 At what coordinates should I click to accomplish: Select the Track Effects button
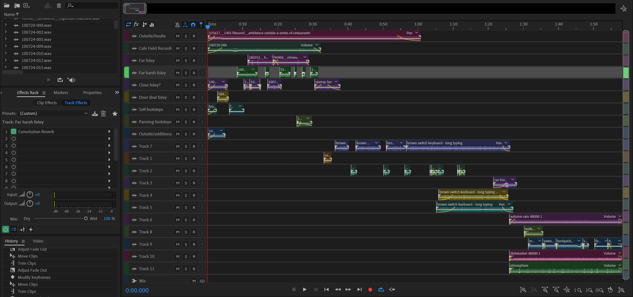click(x=76, y=103)
